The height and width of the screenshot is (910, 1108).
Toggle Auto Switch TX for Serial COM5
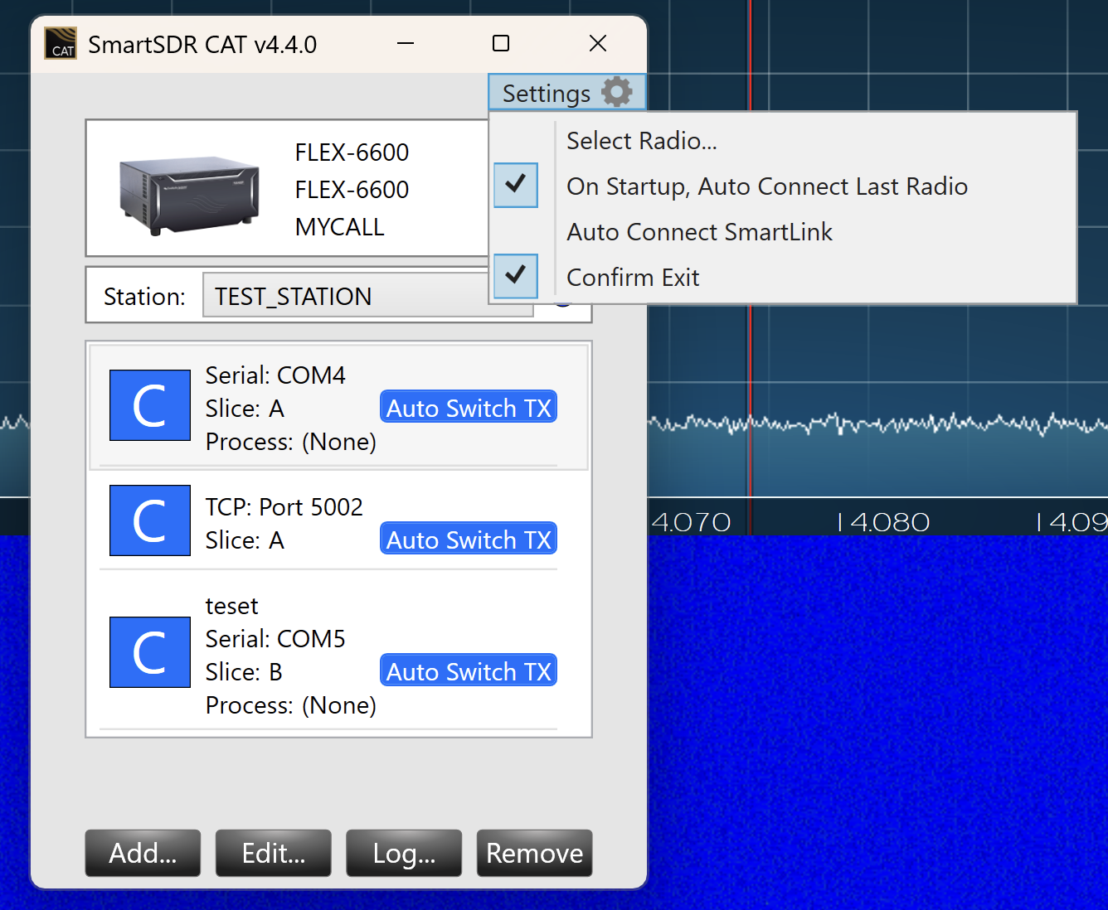pyautogui.click(x=469, y=671)
